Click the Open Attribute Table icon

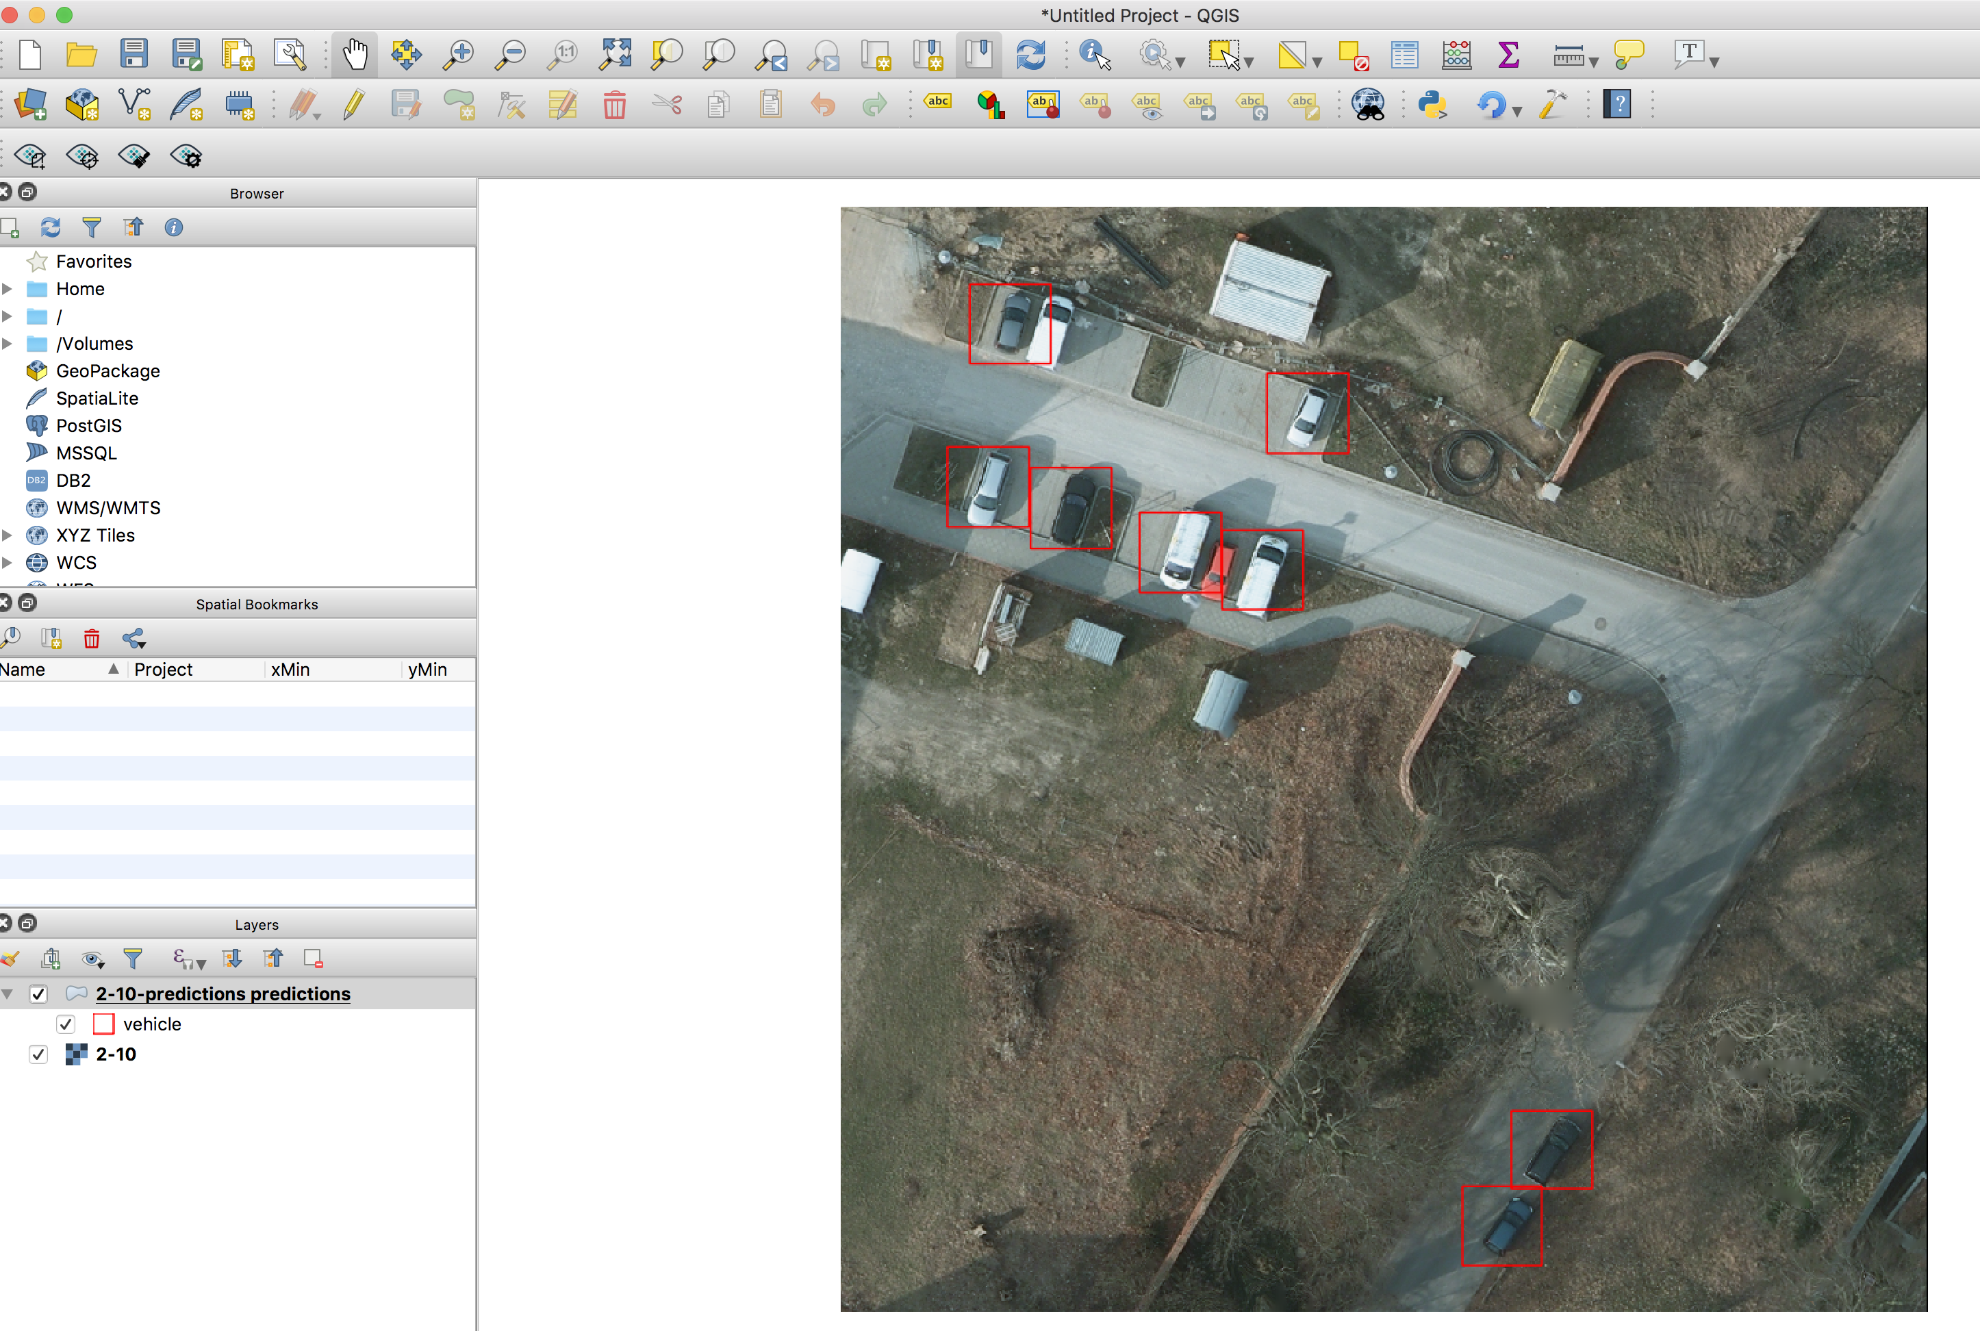1405,55
